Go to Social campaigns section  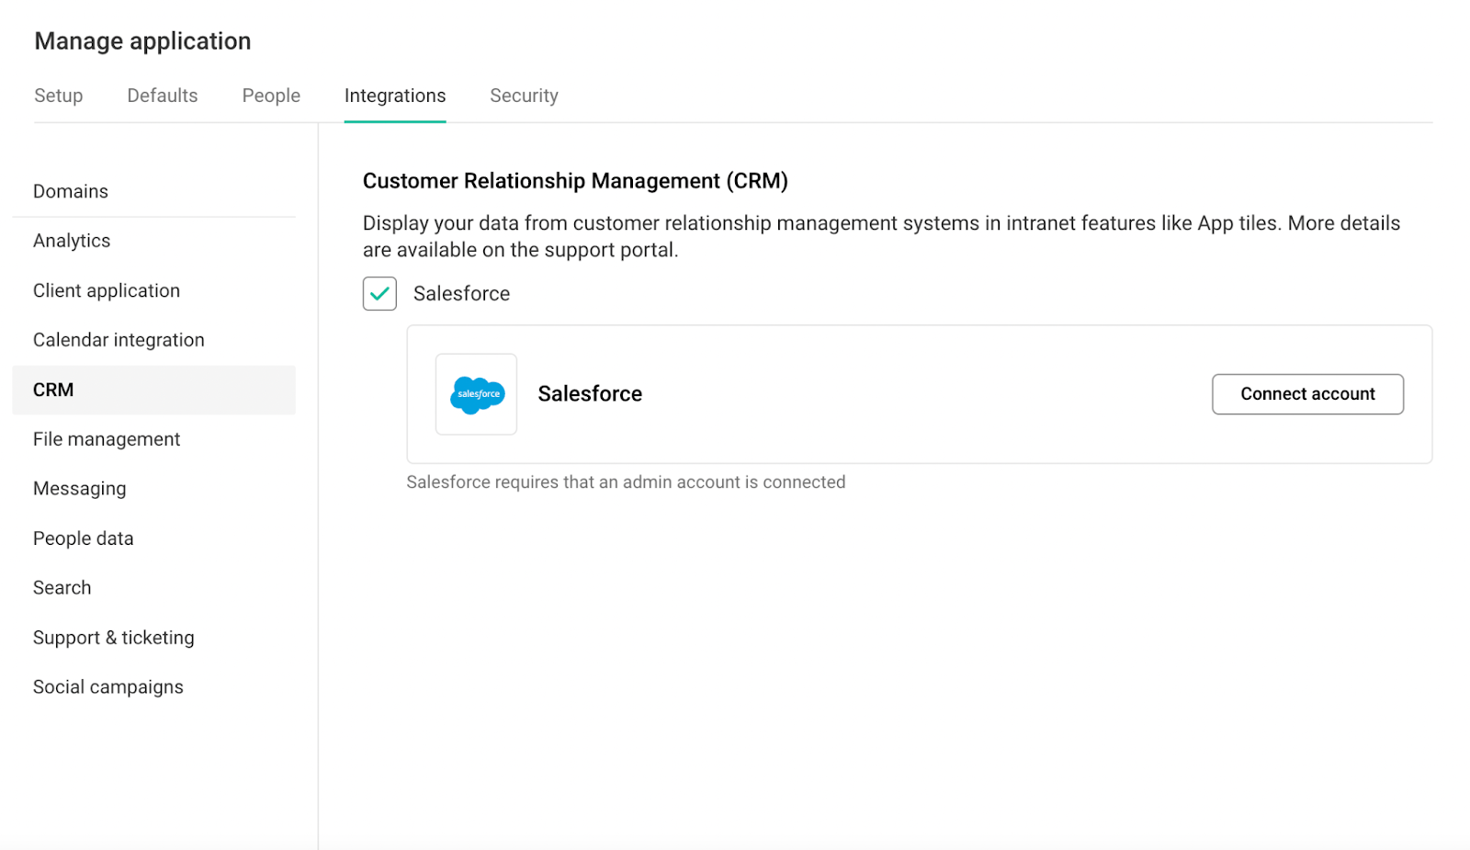click(x=108, y=686)
